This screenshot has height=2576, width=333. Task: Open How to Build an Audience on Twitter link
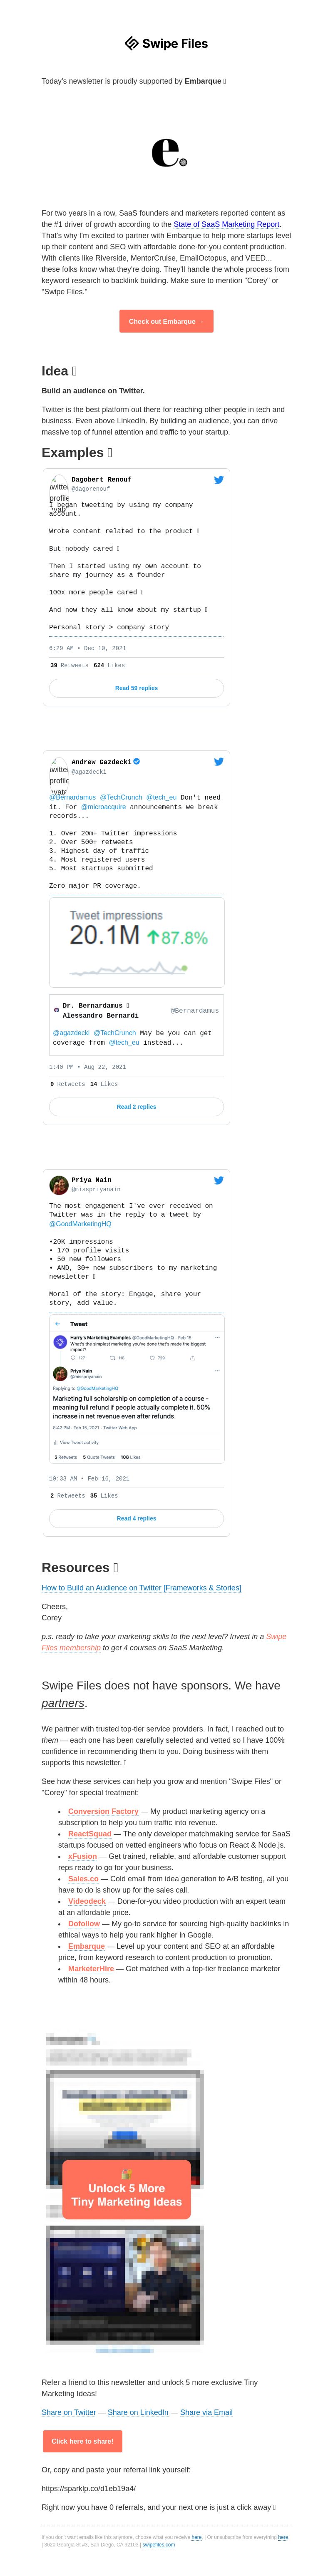point(141,1588)
